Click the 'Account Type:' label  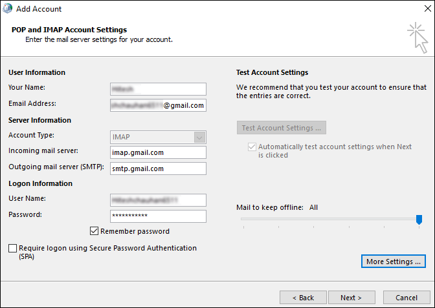pos(31,135)
